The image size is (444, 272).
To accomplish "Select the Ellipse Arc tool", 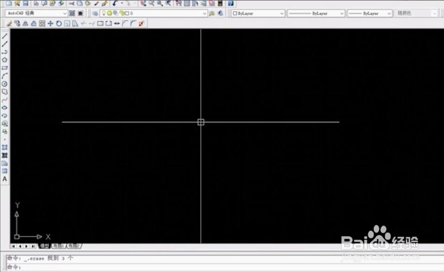I will (x=5, y=116).
